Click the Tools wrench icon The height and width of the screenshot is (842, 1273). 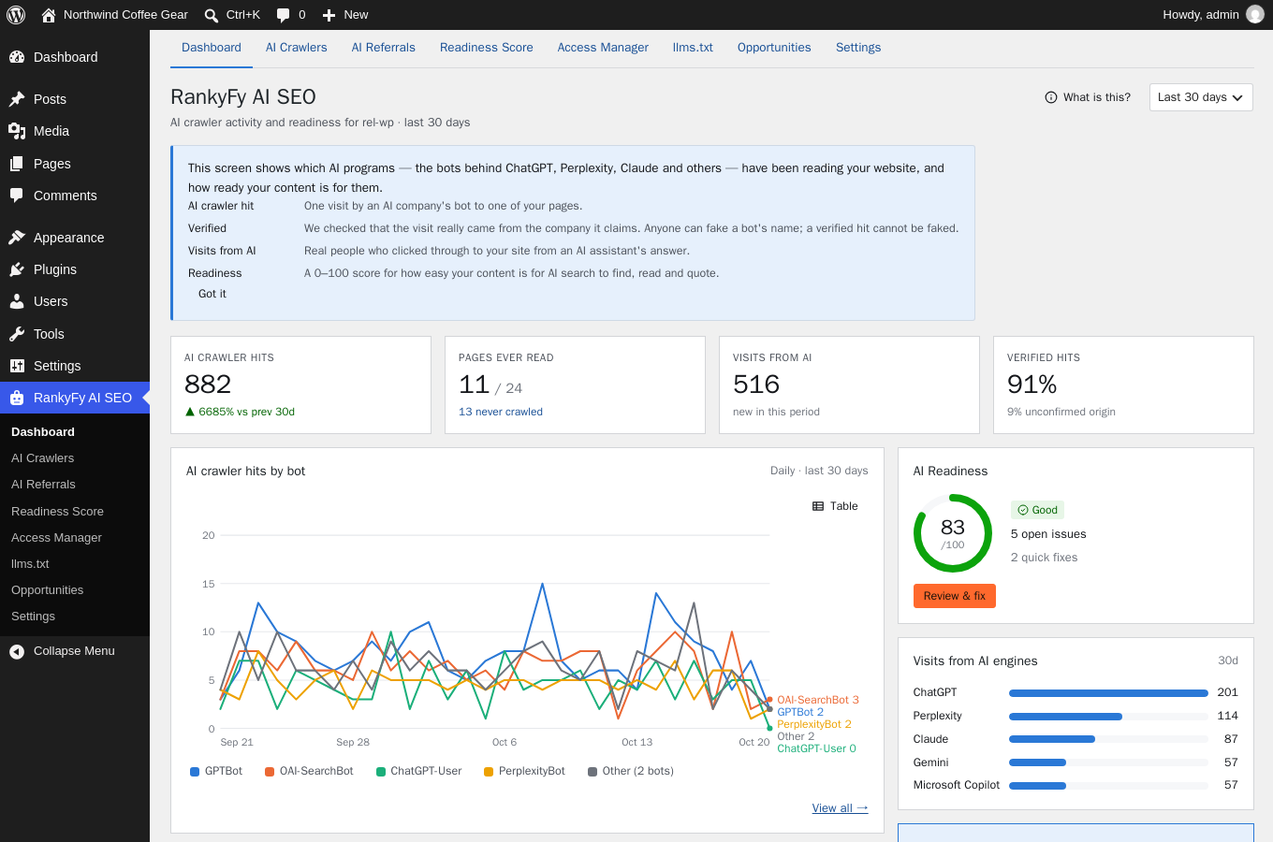tap(17, 334)
